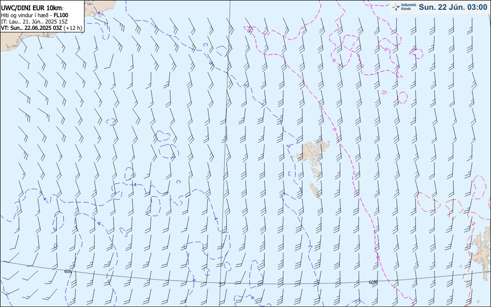Click the '60N' label west of the meridian line
The height and width of the screenshot is (307, 491).
point(68,271)
